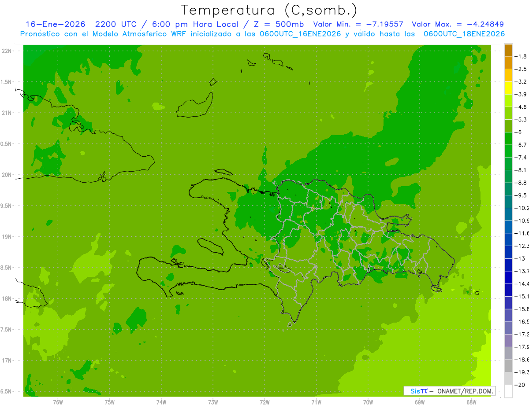
Task: Click the "-9.5" colorbar label
Action: click(521, 195)
